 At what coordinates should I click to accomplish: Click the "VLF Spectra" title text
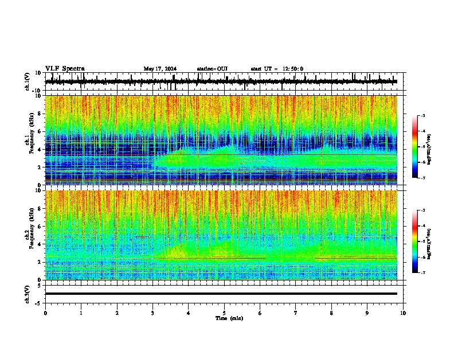(65, 69)
